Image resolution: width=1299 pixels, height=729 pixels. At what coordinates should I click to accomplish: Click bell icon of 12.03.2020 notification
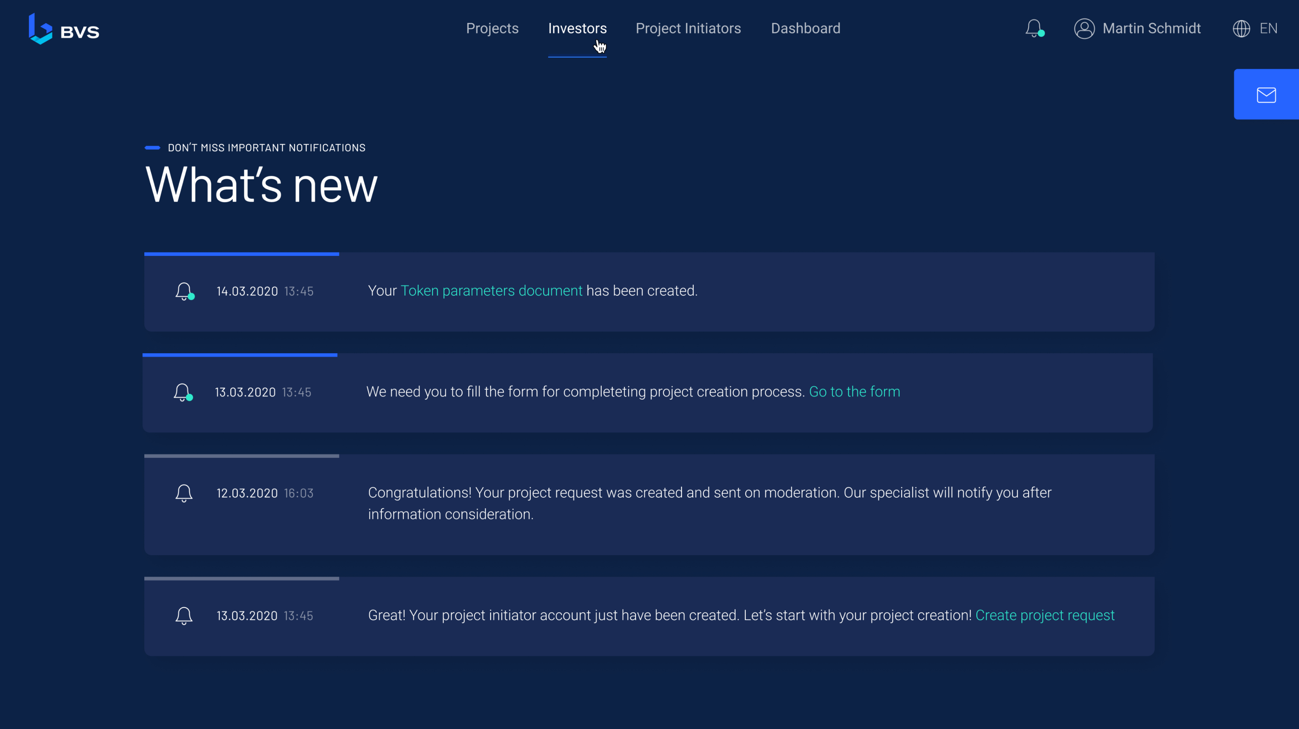click(x=184, y=493)
